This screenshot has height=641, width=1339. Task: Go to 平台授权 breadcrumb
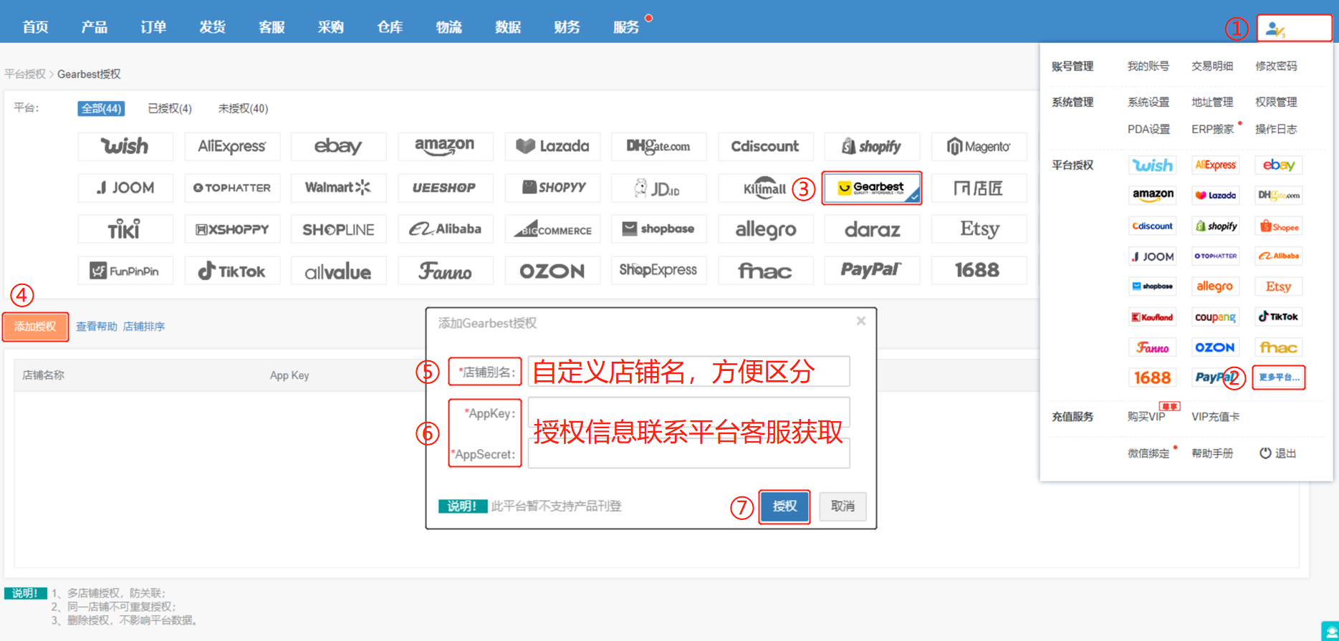coord(25,74)
